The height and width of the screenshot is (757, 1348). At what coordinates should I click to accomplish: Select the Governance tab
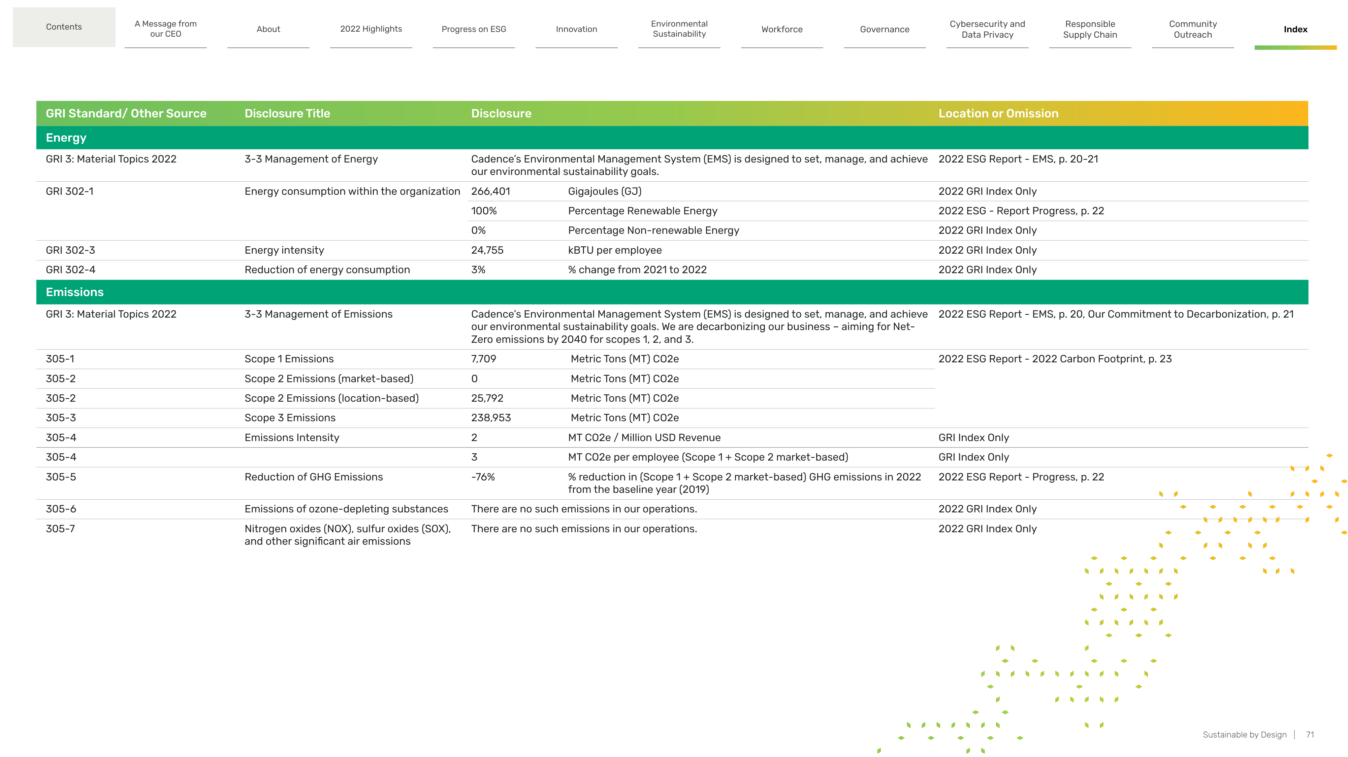pyautogui.click(x=885, y=29)
